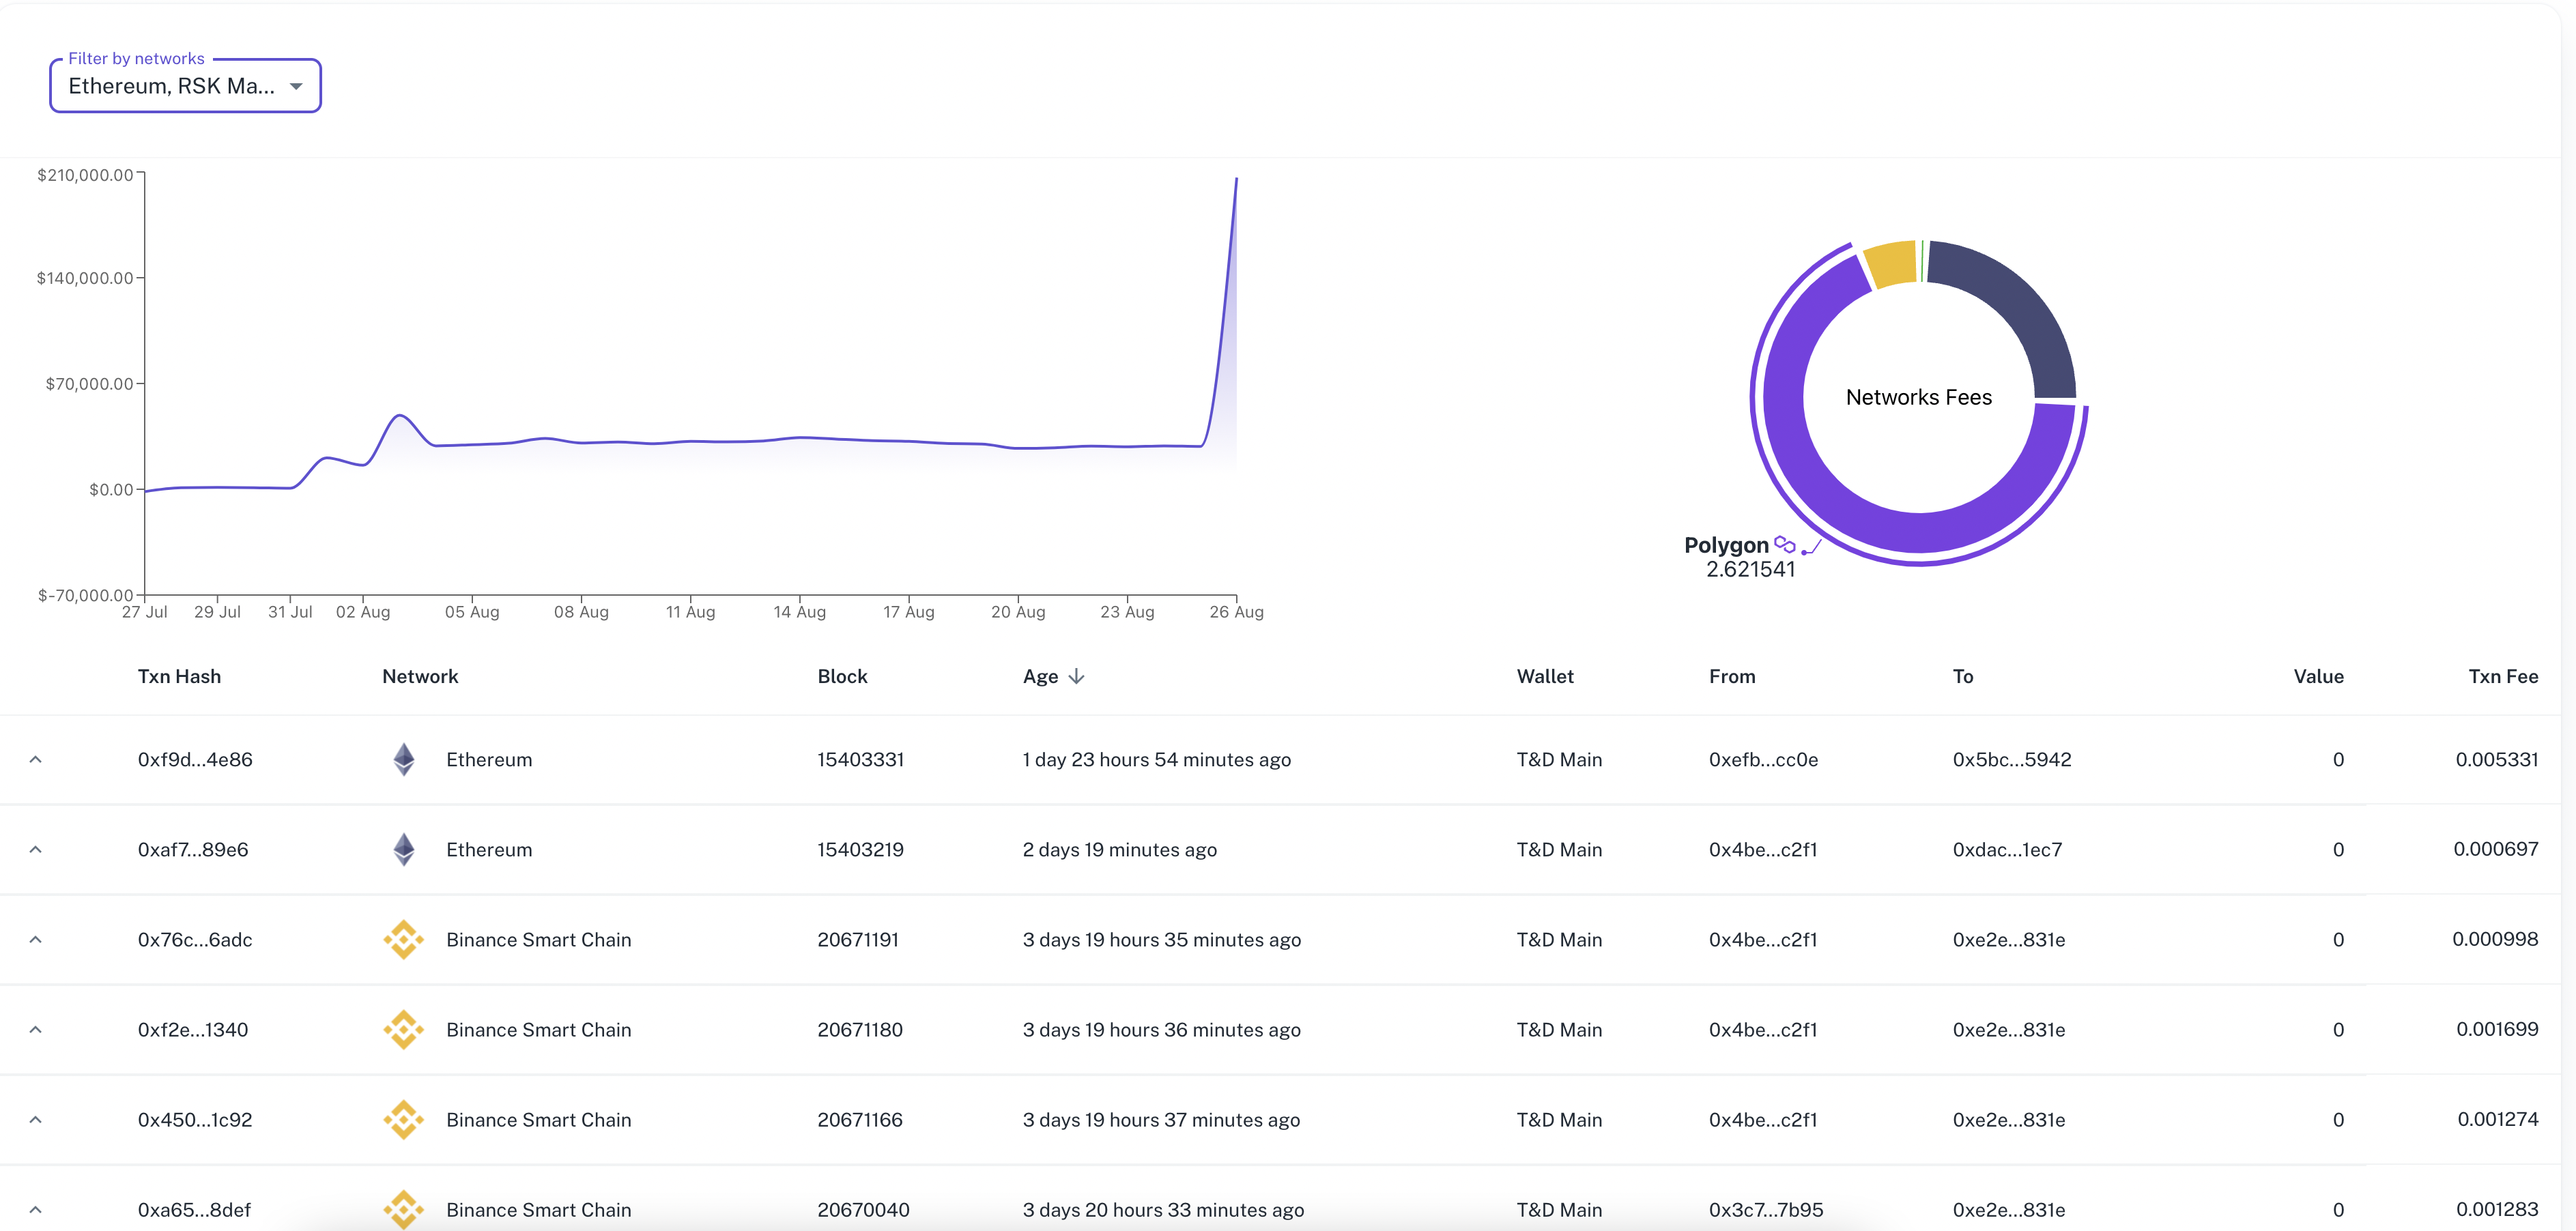Screen dimensions: 2576x1231
Task: Open transaction hash 0x450...1c92
Action: [x=195, y=1120]
